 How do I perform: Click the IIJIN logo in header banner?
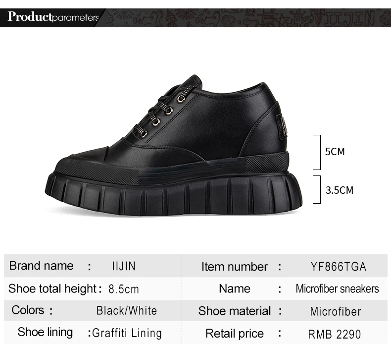click(x=349, y=18)
